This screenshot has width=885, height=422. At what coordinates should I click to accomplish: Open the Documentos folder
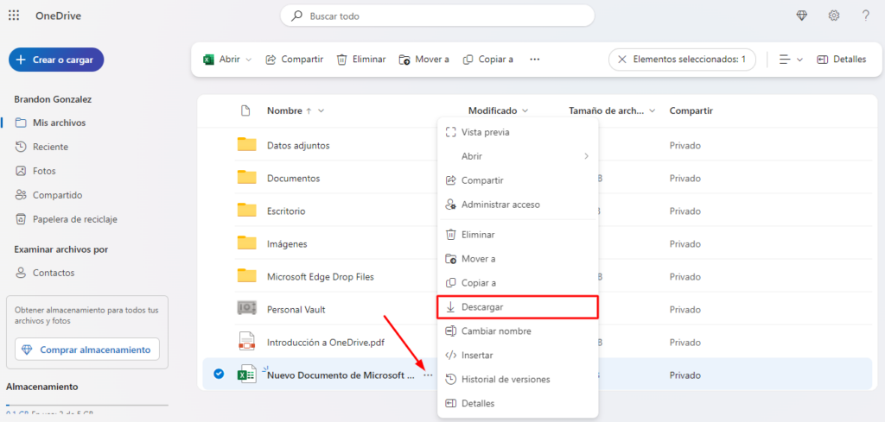tap(294, 178)
